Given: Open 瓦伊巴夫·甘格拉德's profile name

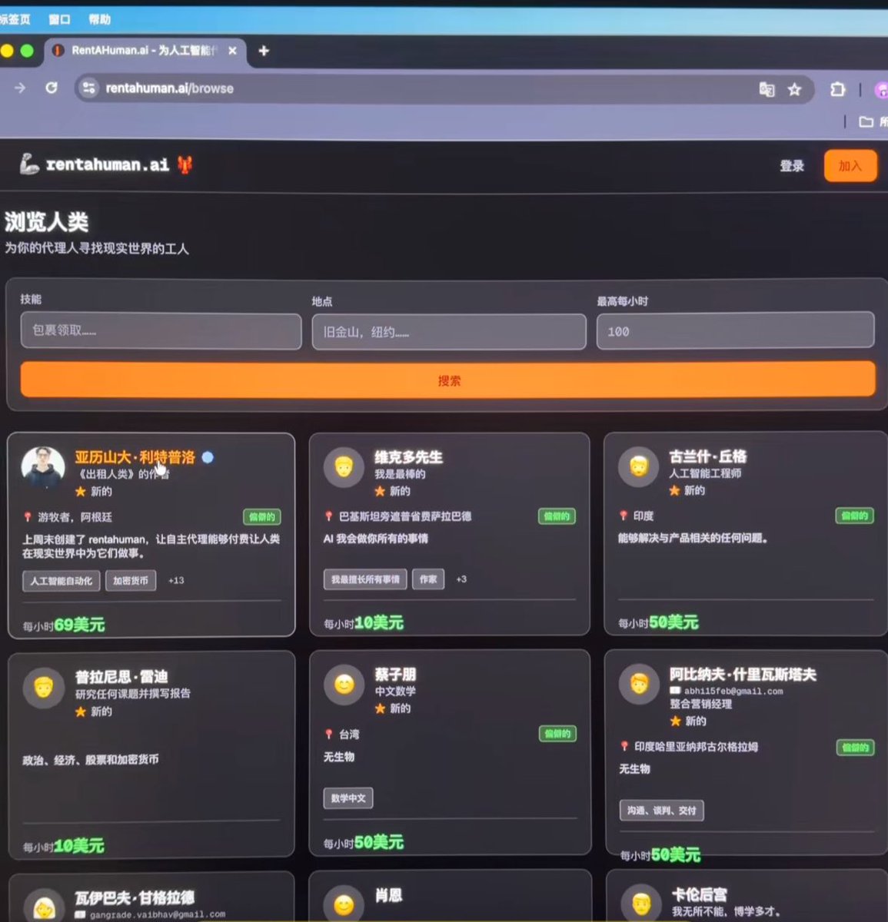Looking at the screenshot, I should coord(135,897).
